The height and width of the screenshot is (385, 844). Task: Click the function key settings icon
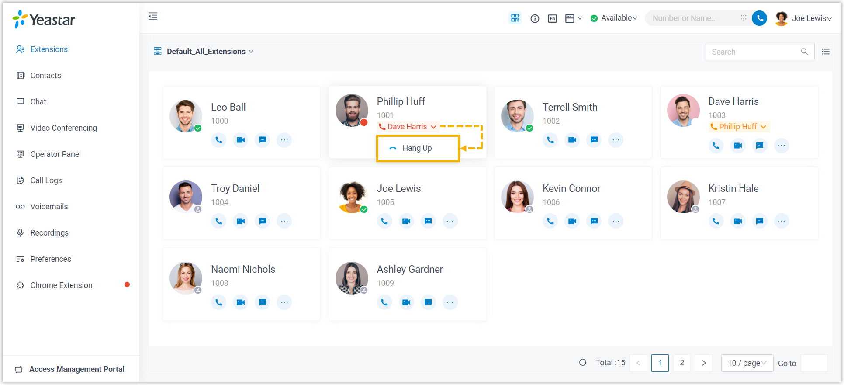click(x=552, y=18)
